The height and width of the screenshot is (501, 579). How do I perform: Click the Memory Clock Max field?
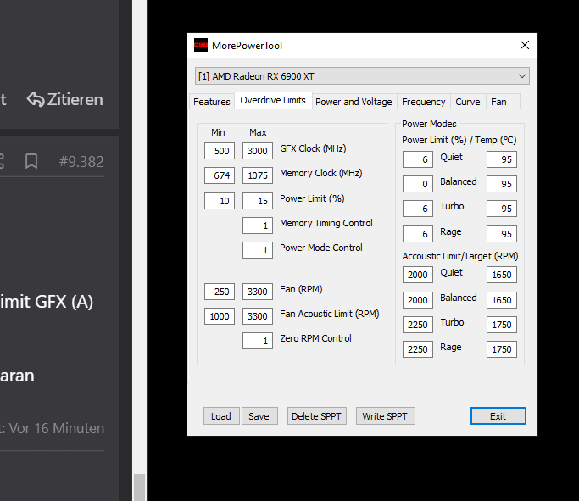click(x=258, y=175)
